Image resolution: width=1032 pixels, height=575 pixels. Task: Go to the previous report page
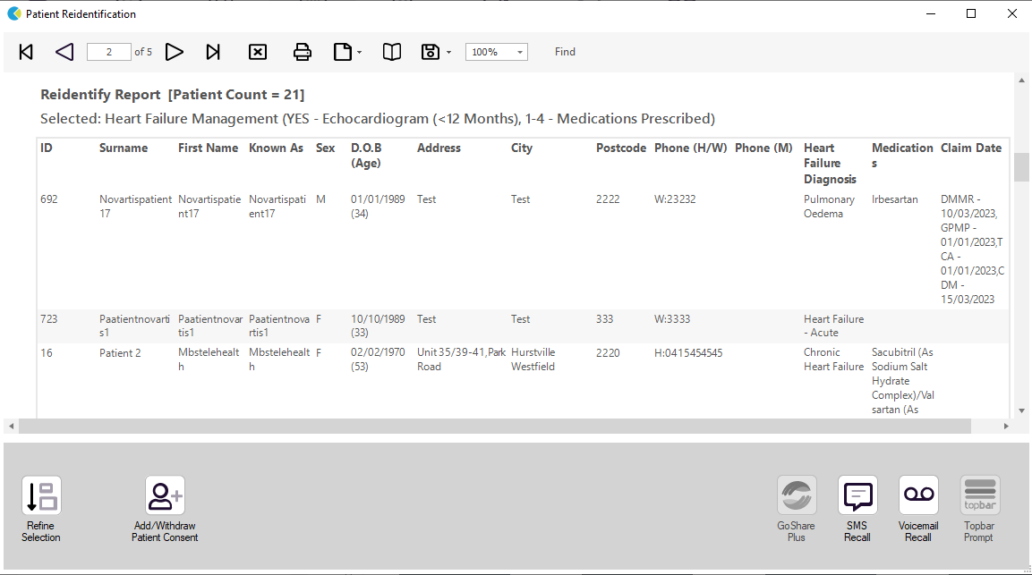64,52
